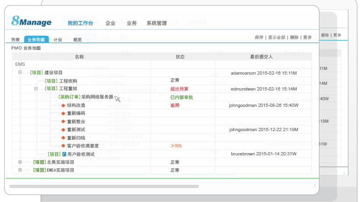Expand the 北美实施项目 tree node
The width and height of the screenshot is (360, 202).
[x=20, y=162]
